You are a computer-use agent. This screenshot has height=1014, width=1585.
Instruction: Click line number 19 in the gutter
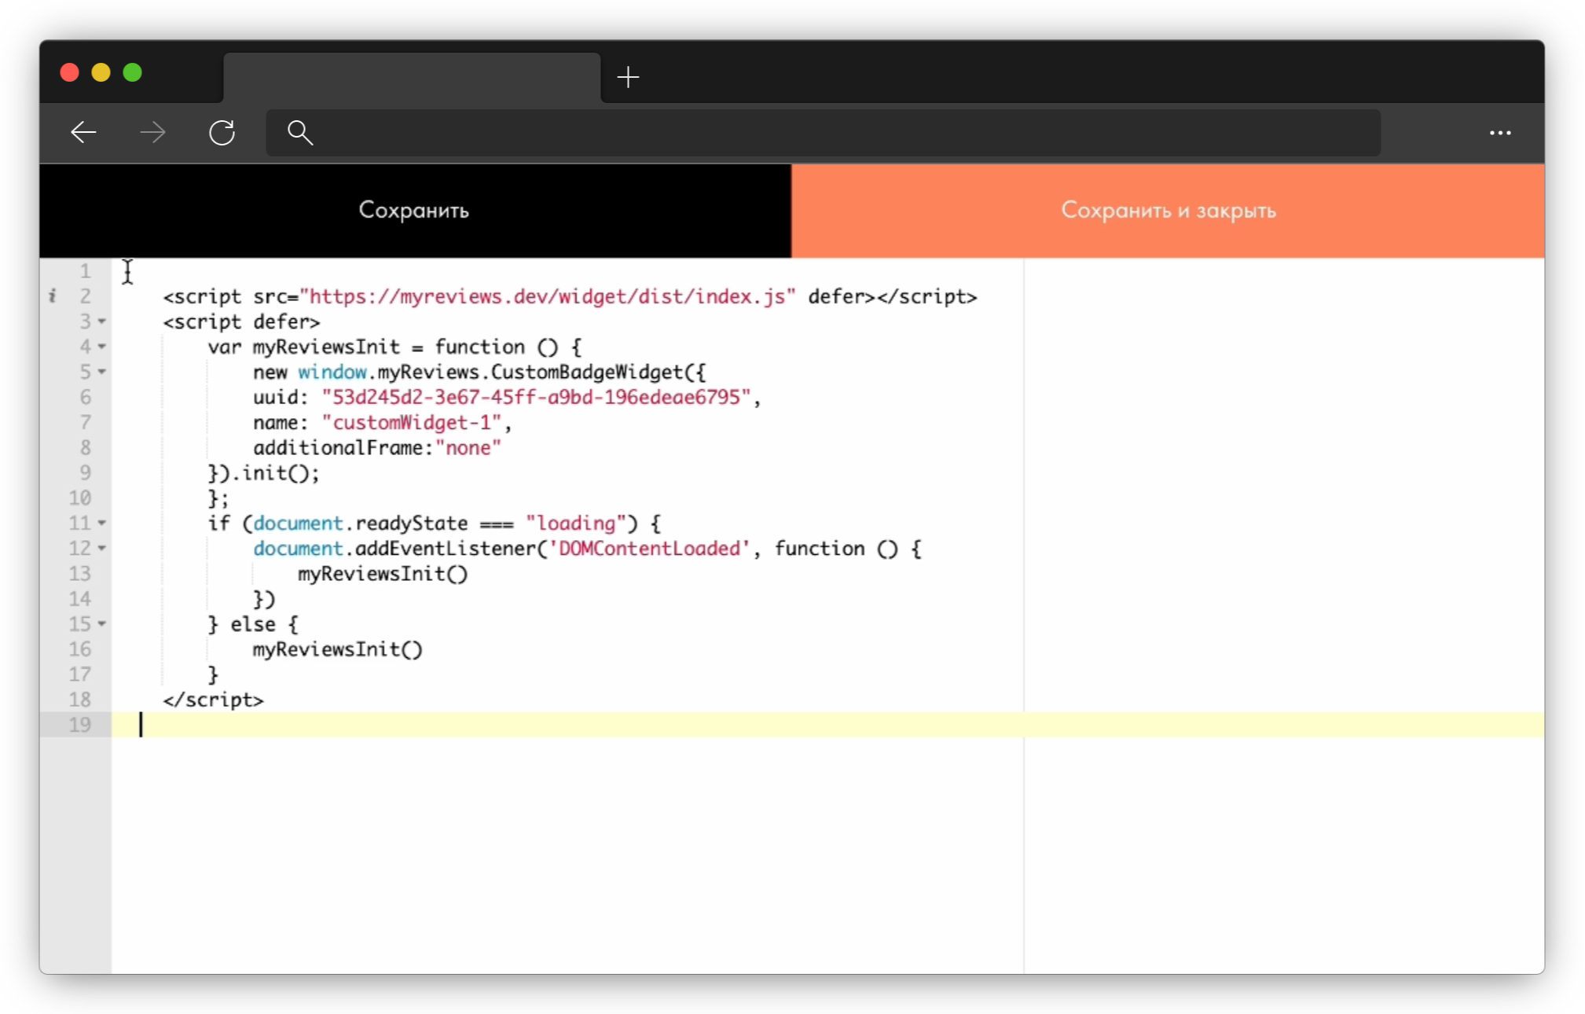tap(80, 725)
